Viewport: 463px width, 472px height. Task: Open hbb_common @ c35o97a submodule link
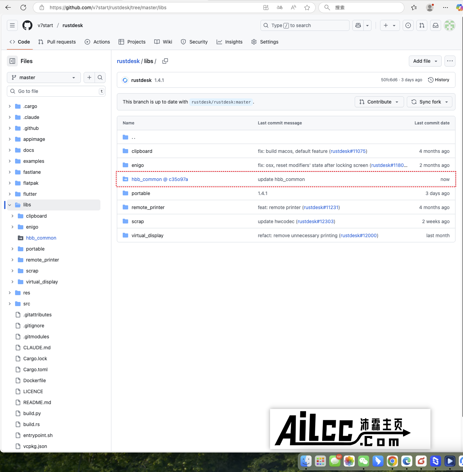160,179
